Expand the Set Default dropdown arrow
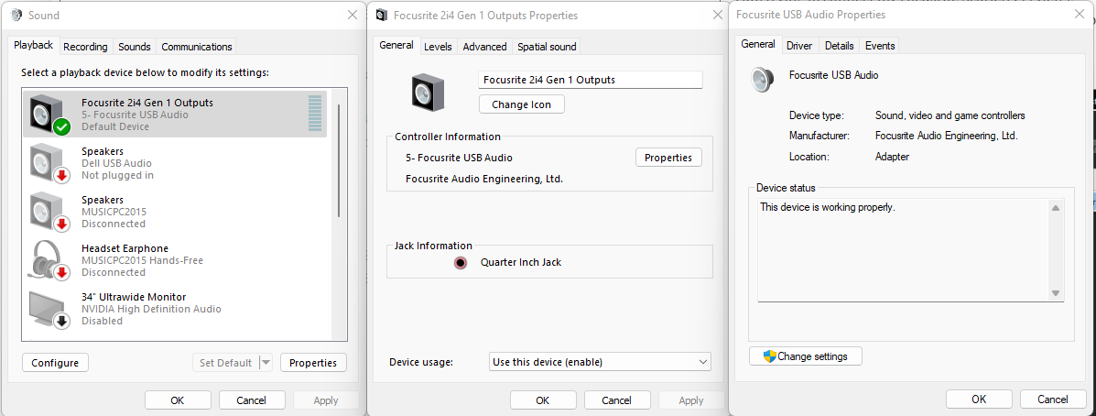1096x416 pixels. 266,363
